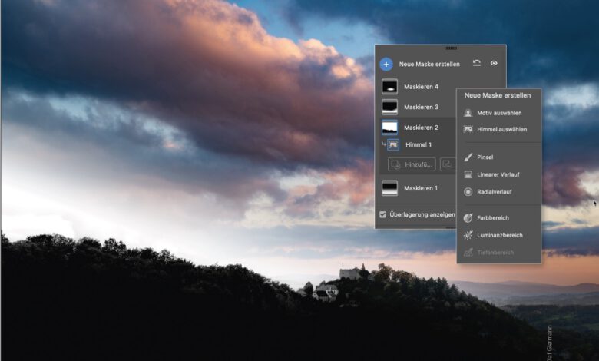Click the Maskieren 4 label
The height and width of the screenshot is (361, 599).
click(421, 87)
